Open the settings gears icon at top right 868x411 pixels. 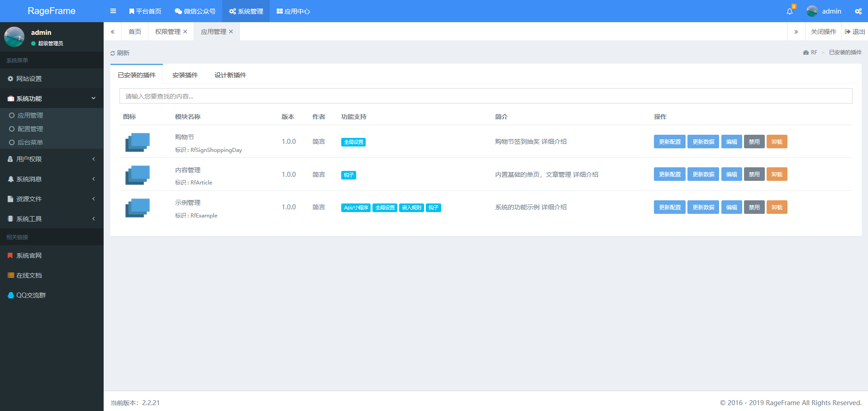click(x=858, y=11)
